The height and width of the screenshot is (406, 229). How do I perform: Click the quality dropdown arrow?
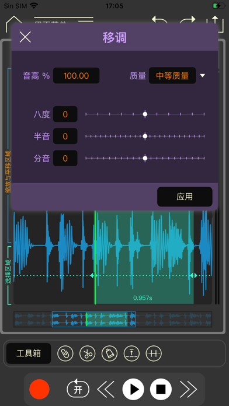point(203,76)
